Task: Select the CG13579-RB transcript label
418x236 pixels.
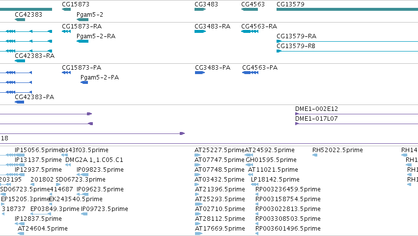Action: click(296, 46)
